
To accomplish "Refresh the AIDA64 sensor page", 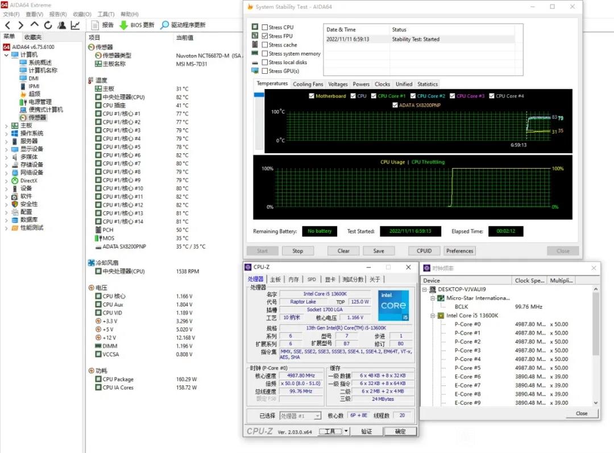I will pos(48,26).
